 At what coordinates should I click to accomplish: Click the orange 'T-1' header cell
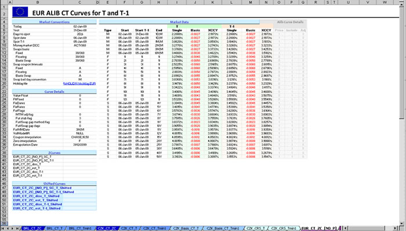[247, 27]
